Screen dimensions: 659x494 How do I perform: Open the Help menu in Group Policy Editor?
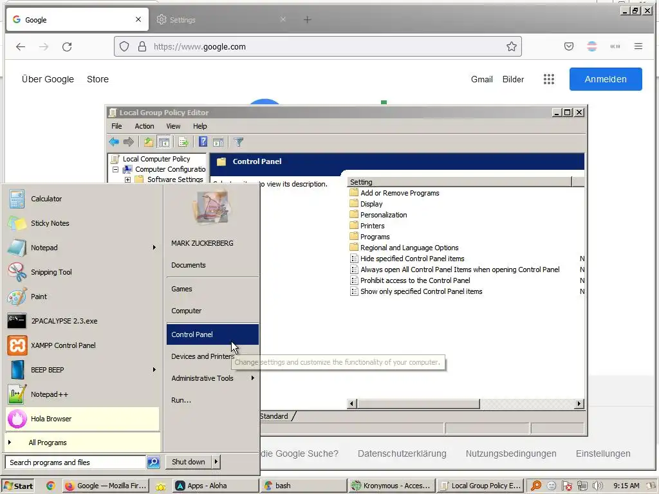[x=200, y=126]
